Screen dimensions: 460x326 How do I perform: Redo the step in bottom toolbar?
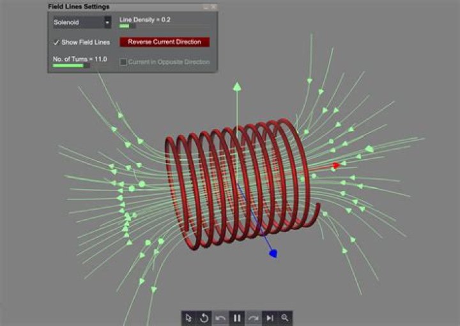(253, 318)
